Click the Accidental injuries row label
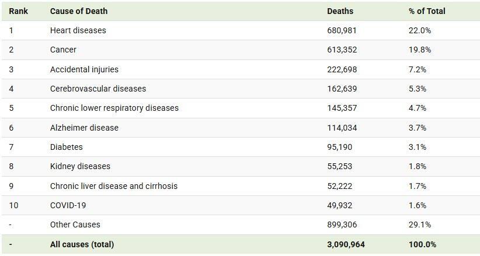Viewport: 480px width, 256px height. point(84,69)
